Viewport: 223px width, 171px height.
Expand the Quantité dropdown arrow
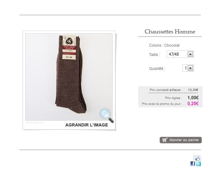point(191,68)
